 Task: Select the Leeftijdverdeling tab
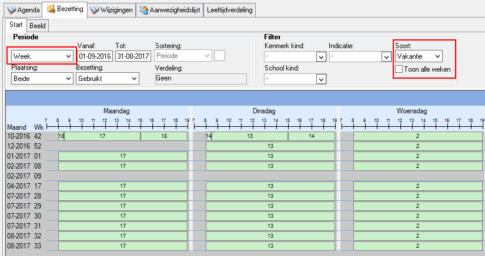[x=229, y=10]
